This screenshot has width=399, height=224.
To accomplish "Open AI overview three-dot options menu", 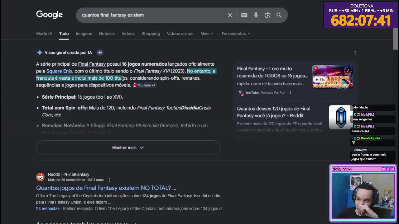I will coord(355,53).
